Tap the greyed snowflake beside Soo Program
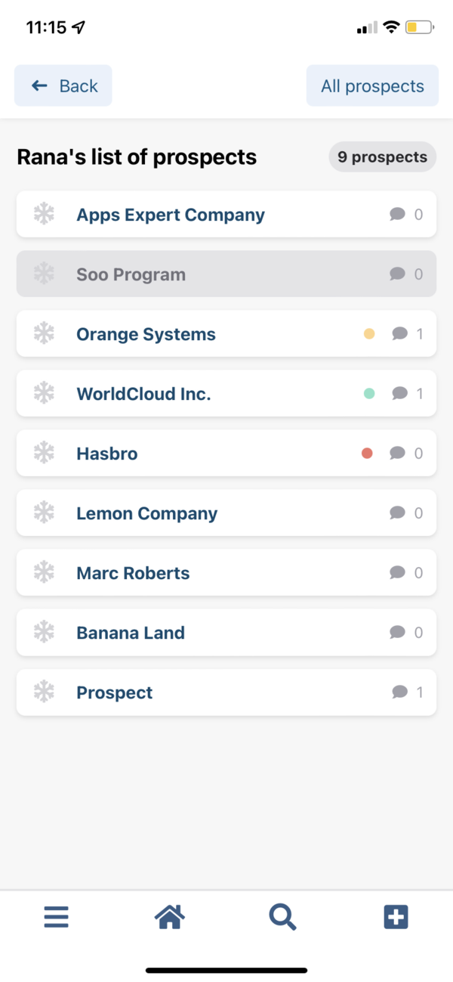The height and width of the screenshot is (982, 453). click(43, 274)
